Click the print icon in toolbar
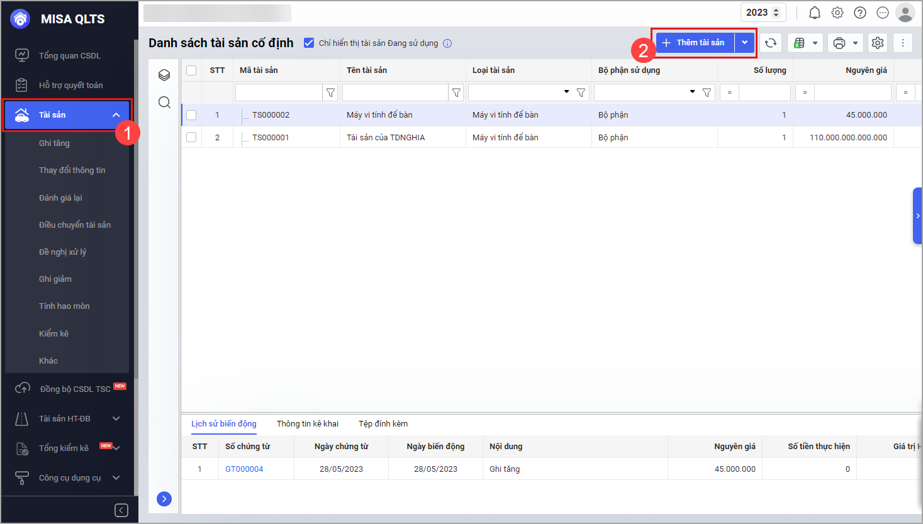The width and height of the screenshot is (923, 524). point(839,43)
